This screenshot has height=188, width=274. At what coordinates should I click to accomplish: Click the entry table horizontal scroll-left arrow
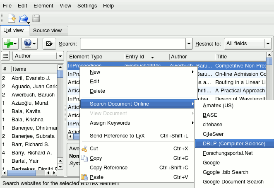tap(70, 136)
